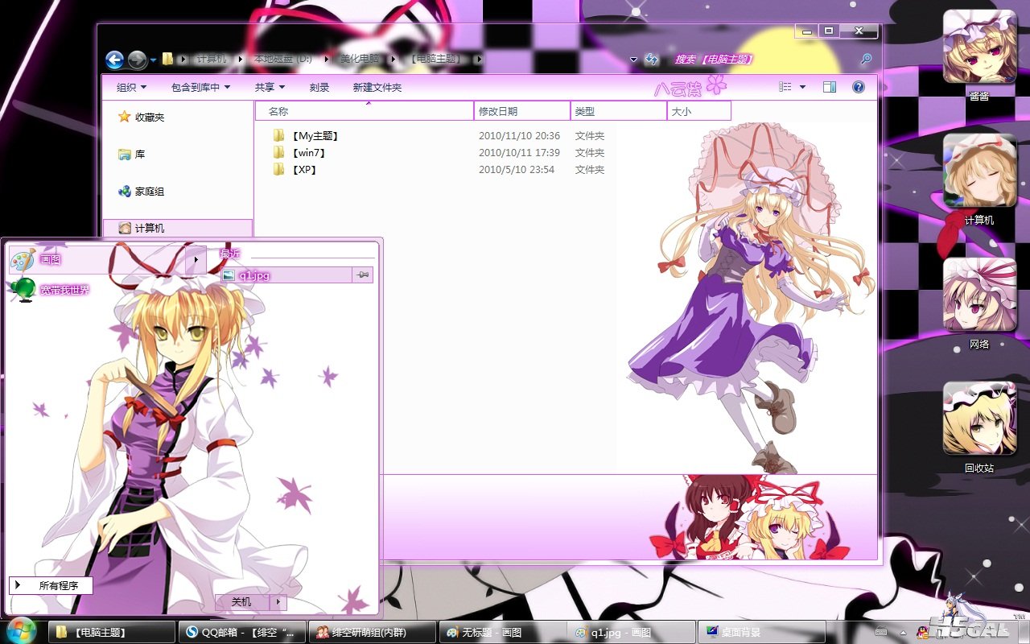
Task: Click the keyboard icon in system tray
Action: (883, 631)
